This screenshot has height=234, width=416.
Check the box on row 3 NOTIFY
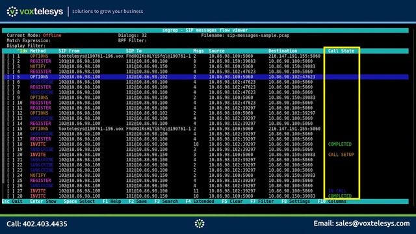[x=10, y=66]
